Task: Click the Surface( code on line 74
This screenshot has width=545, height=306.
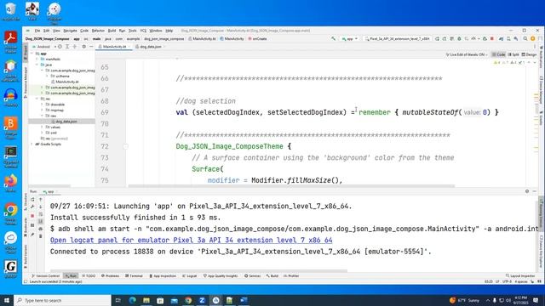Action: [x=208, y=169]
